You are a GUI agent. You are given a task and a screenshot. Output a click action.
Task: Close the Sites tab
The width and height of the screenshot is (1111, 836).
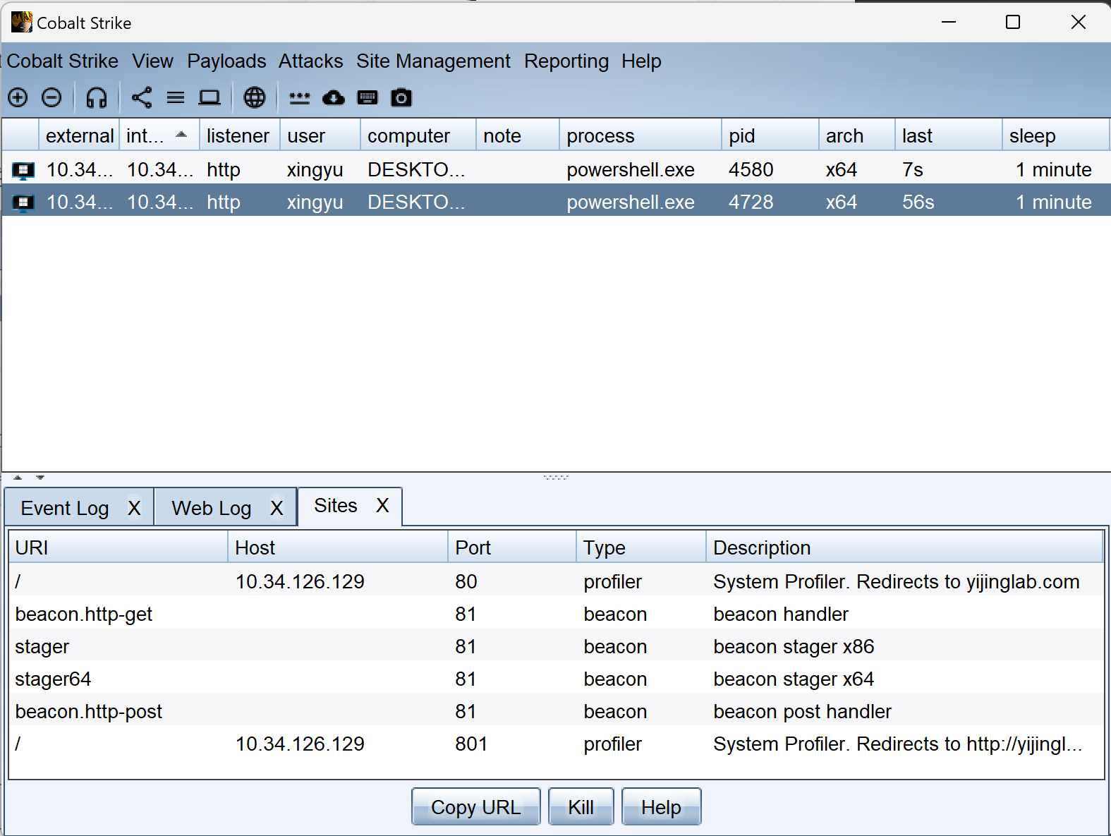tap(382, 506)
